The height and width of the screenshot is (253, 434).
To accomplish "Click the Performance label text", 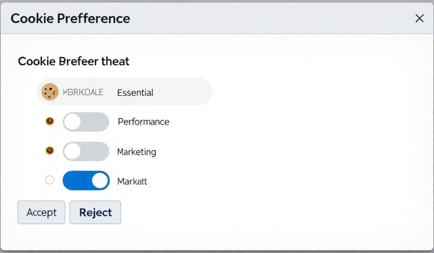I will click(144, 121).
